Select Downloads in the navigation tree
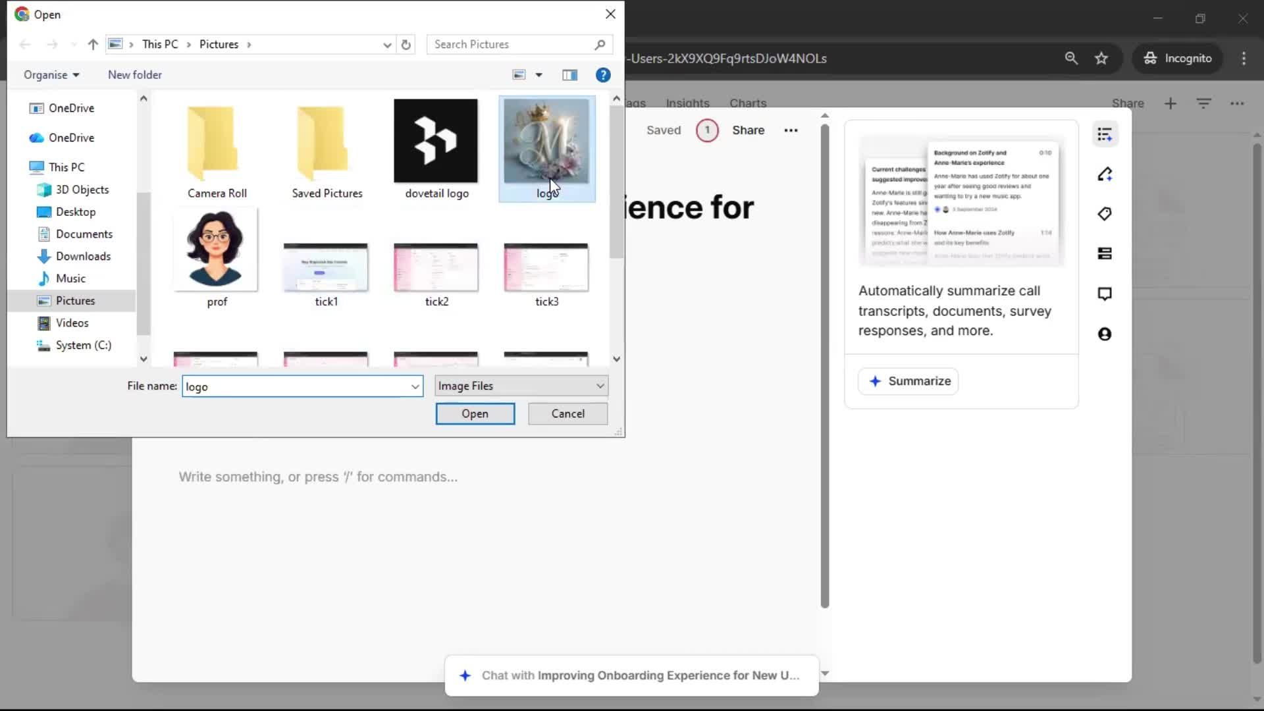Viewport: 1264px width, 711px height. pos(83,256)
